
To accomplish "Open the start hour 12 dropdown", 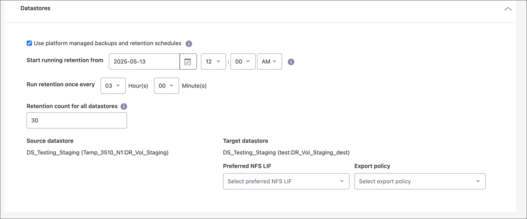I will point(213,62).
